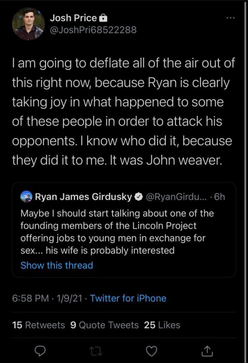
Task: View the 25 Likes list
Action: click(162, 325)
